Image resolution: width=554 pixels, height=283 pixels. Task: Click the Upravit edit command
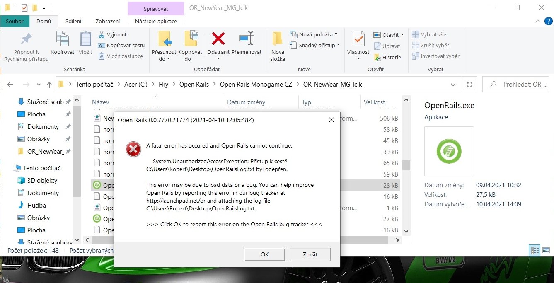[387, 46]
